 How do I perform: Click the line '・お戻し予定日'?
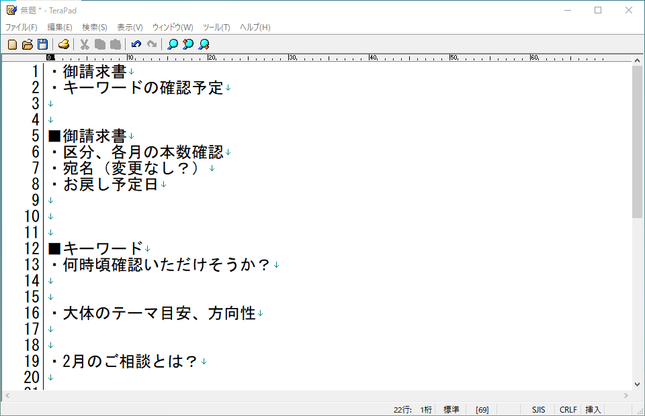(x=103, y=185)
